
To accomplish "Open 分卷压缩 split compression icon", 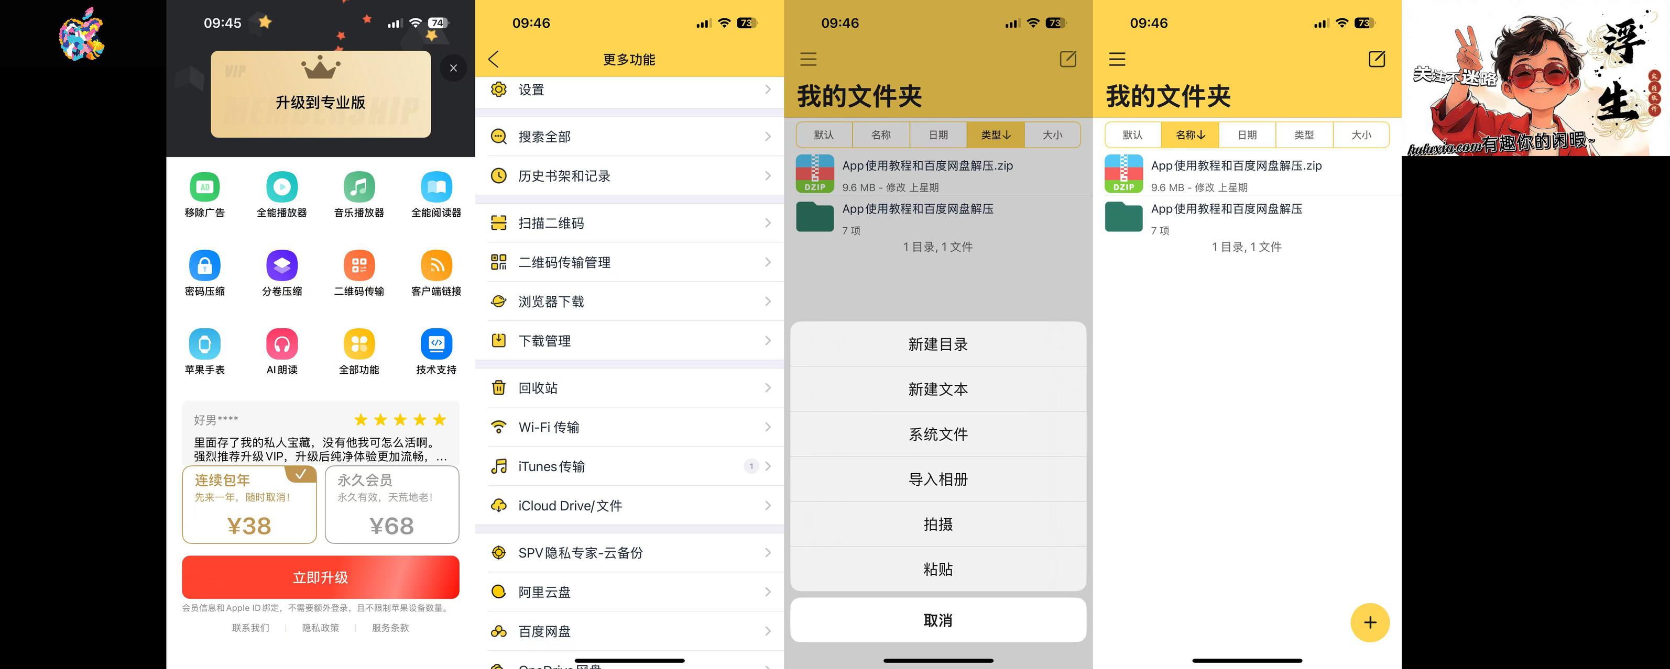I will tap(281, 266).
